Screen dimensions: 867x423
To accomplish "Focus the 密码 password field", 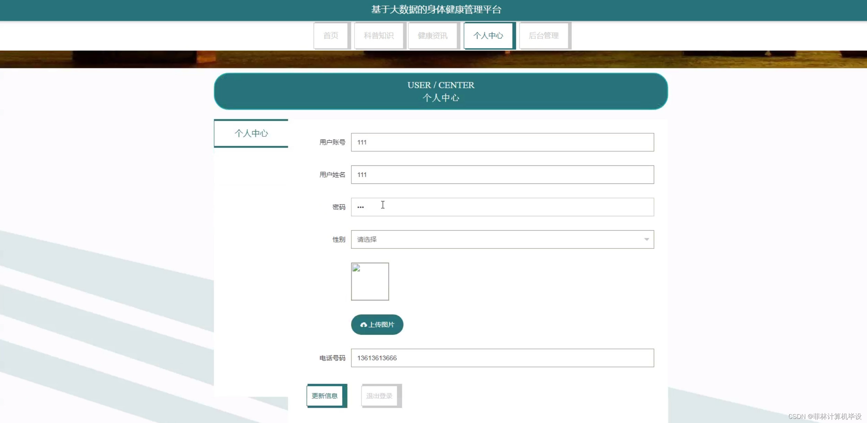I will [502, 207].
